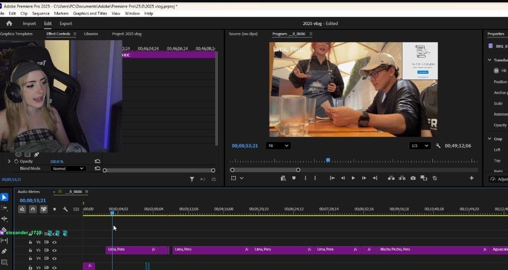Open the Fit zoom level dropdown
The height and width of the screenshot is (270, 508).
(278, 146)
